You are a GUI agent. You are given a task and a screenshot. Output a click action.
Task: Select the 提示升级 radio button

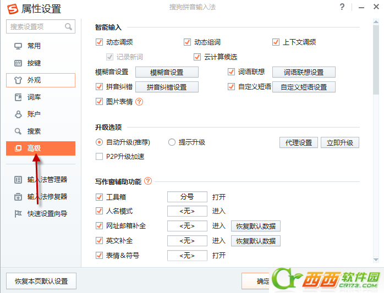coord(172,142)
